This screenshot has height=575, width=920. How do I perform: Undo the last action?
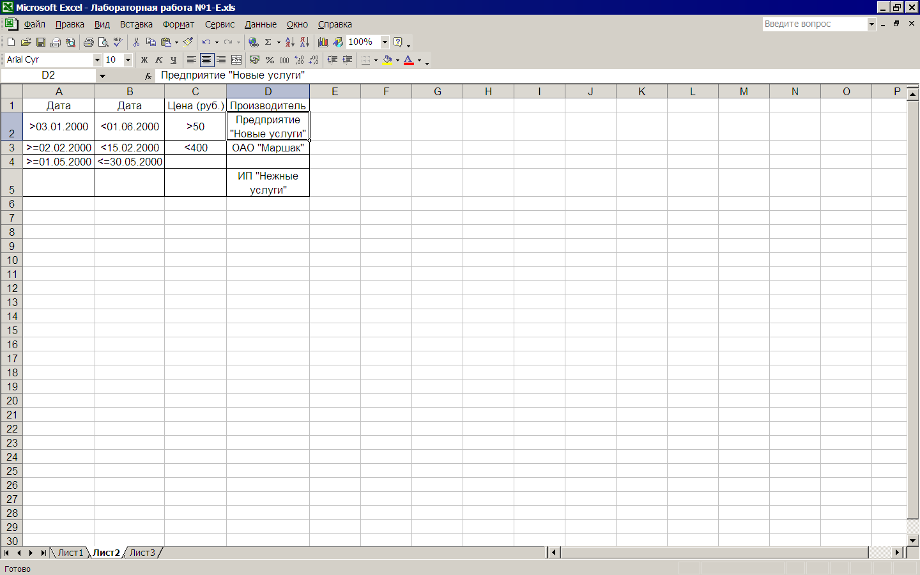pyautogui.click(x=206, y=42)
